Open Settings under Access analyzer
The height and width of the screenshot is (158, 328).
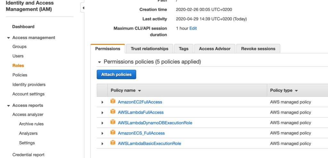point(27,143)
